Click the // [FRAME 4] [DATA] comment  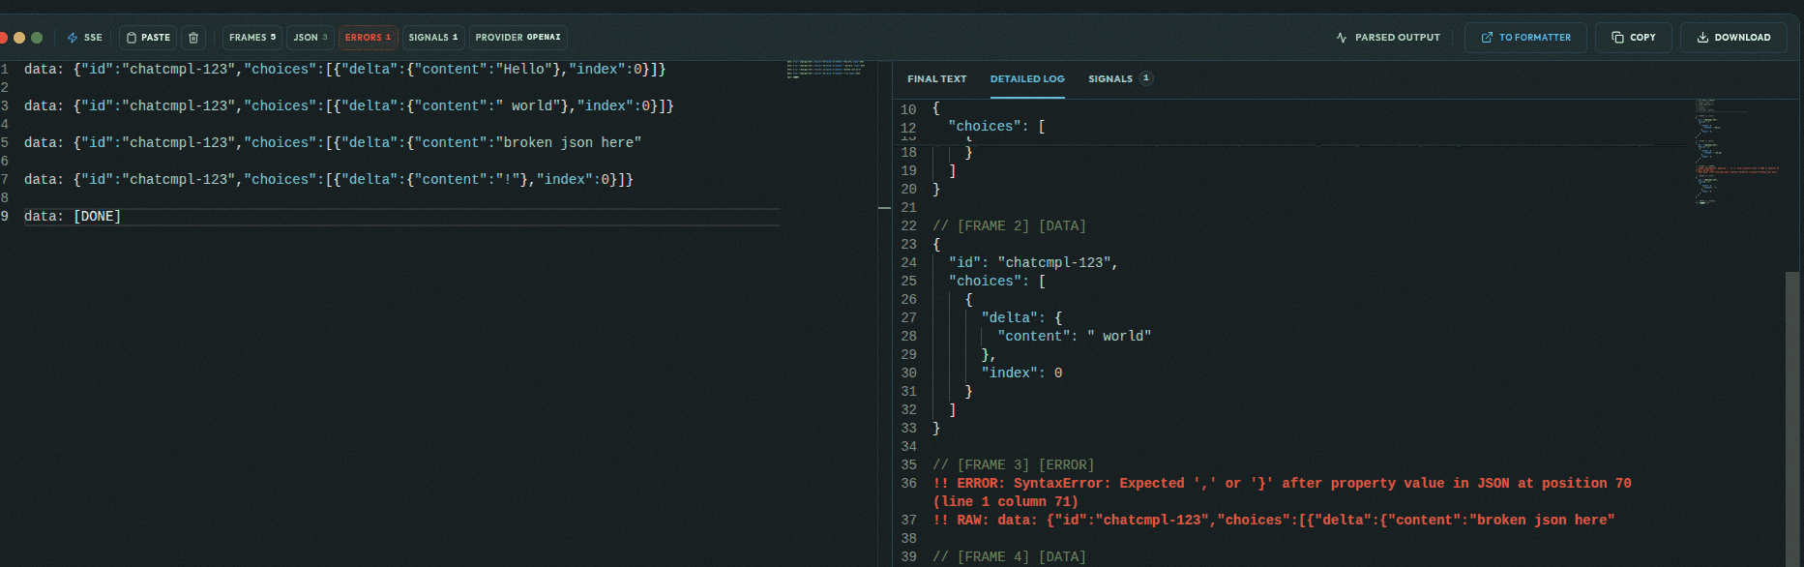click(1009, 557)
